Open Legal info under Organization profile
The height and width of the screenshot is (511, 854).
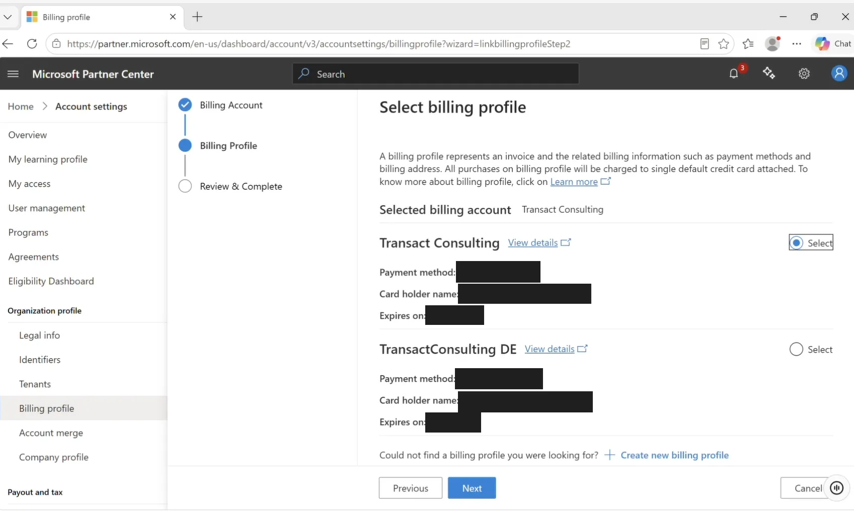[39, 335]
